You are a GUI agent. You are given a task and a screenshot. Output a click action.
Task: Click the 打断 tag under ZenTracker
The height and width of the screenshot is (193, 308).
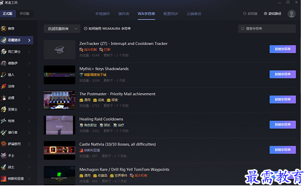click(105, 50)
